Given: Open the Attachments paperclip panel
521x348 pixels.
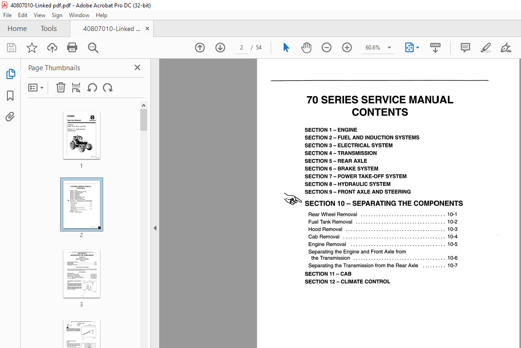Looking at the screenshot, I should [x=10, y=117].
